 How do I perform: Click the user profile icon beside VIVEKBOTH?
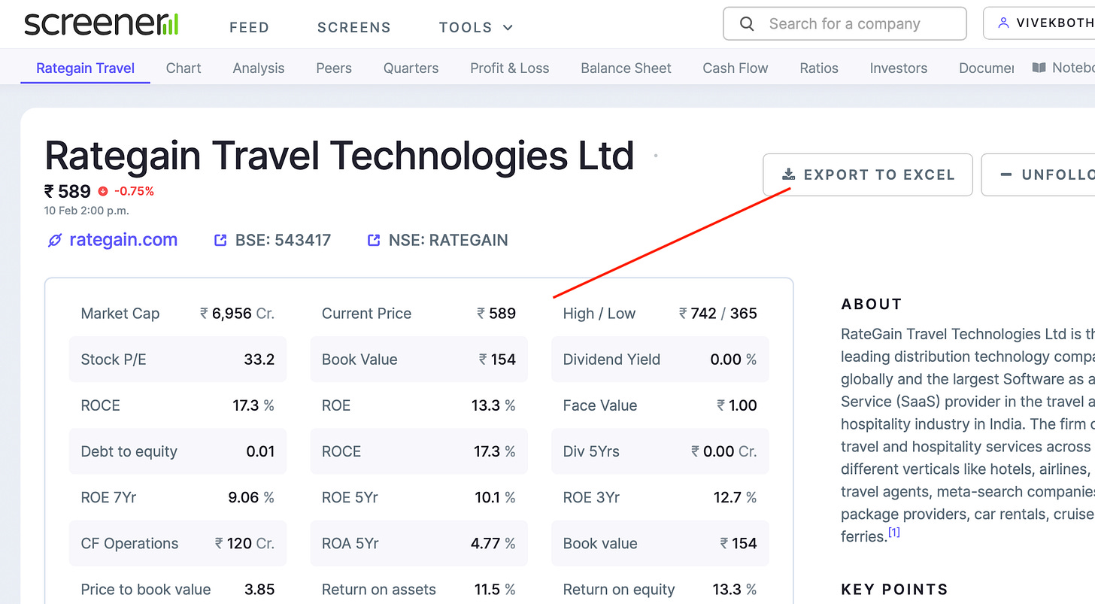coord(1002,23)
